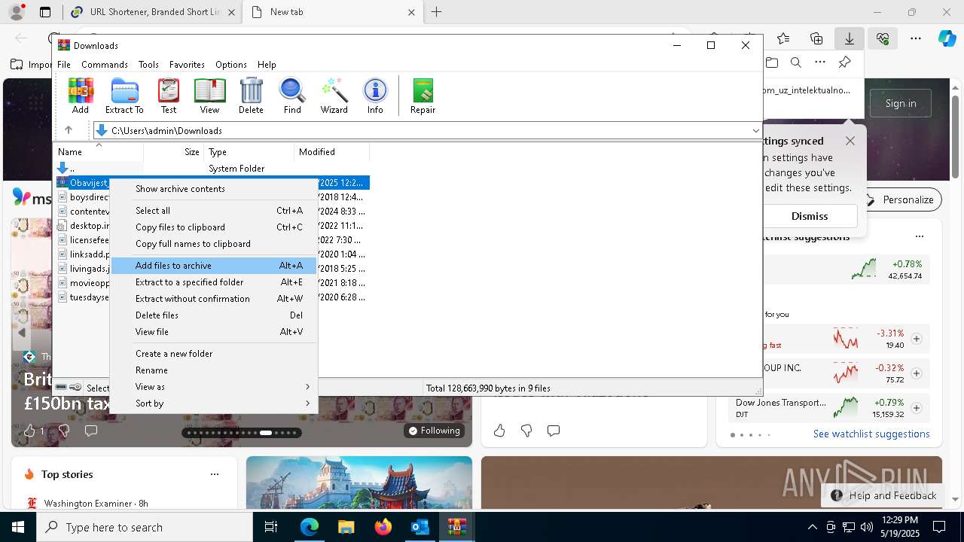Open Edge settings and more ellipsis
The image size is (964, 542).
point(915,38)
